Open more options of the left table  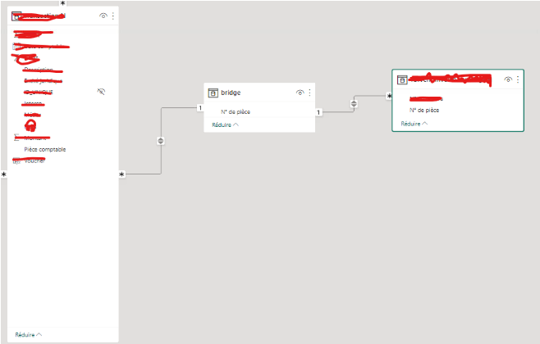point(113,16)
